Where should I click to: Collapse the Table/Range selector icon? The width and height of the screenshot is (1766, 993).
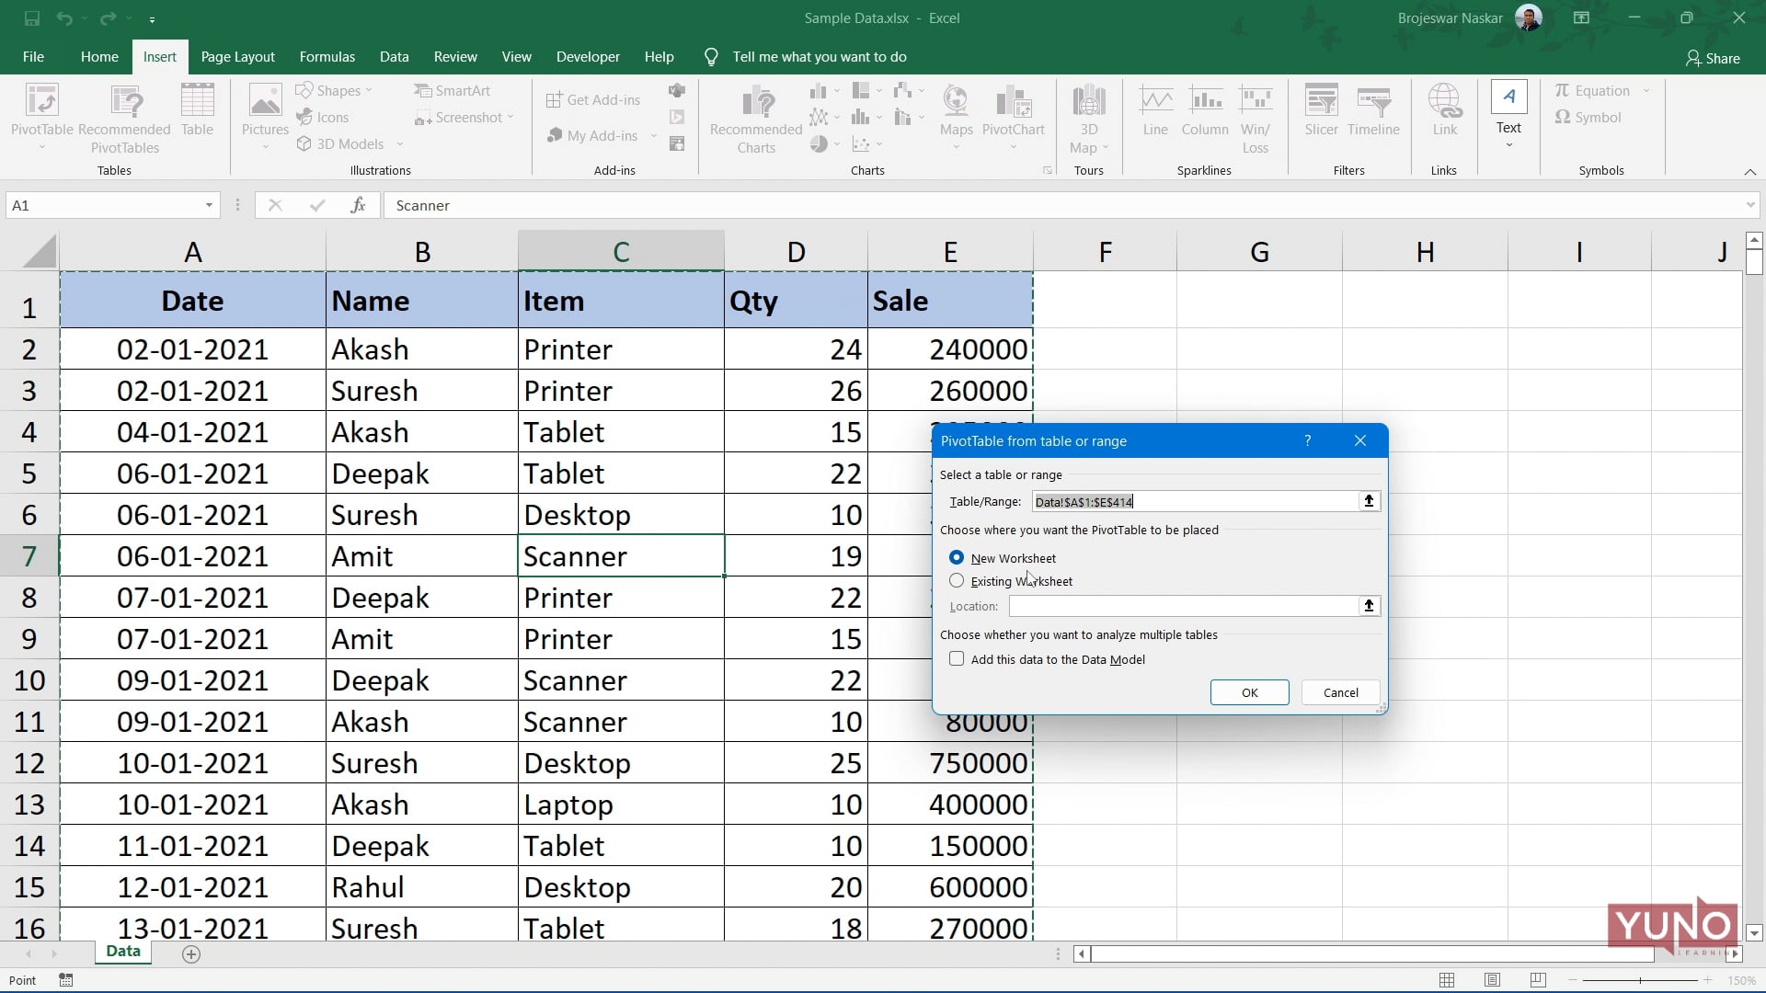coord(1369,501)
